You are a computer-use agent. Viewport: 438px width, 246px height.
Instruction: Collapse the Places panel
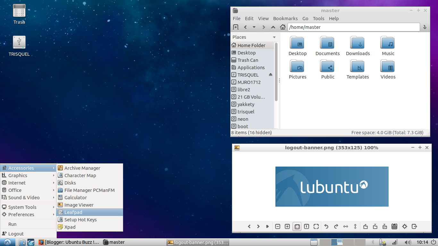click(x=274, y=37)
